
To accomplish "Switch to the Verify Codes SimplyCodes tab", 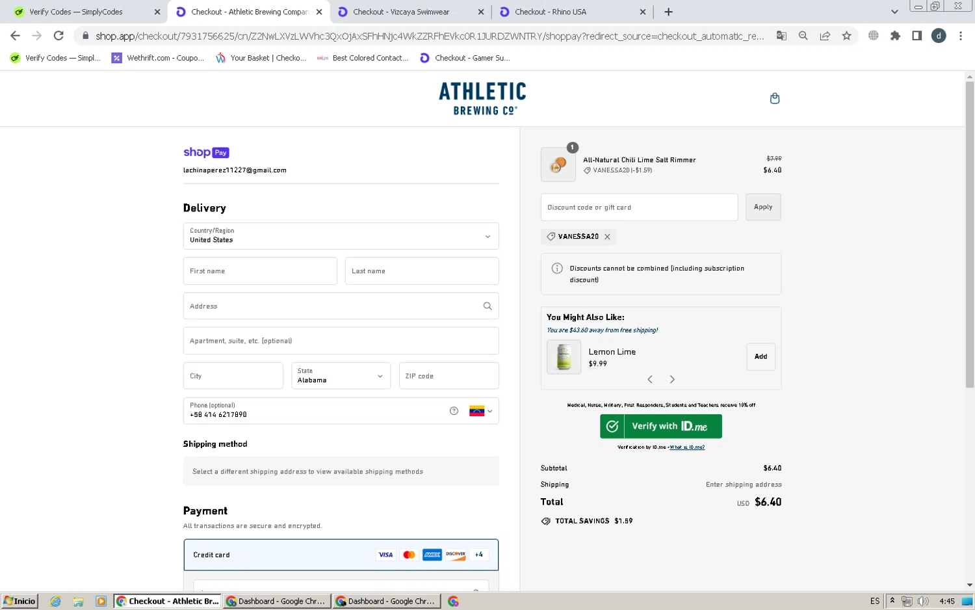I will [84, 12].
